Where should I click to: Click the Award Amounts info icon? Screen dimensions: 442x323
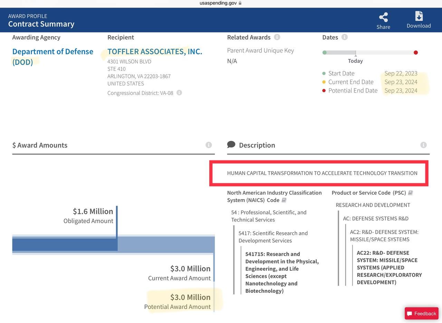pyautogui.click(x=209, y=145)
